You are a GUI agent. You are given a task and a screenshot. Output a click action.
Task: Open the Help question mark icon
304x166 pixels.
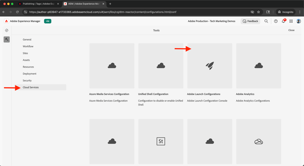pos(276,21)
